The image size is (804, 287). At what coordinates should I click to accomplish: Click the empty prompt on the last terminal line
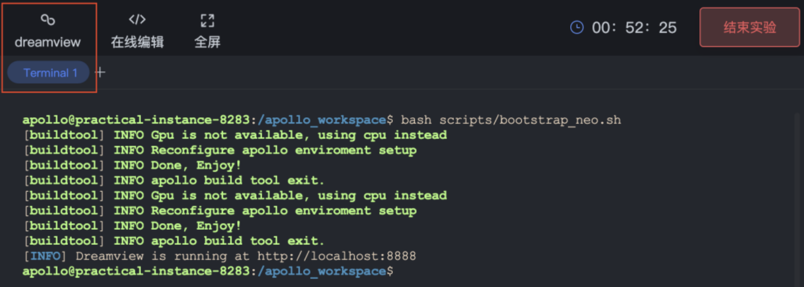pos(209,270)
